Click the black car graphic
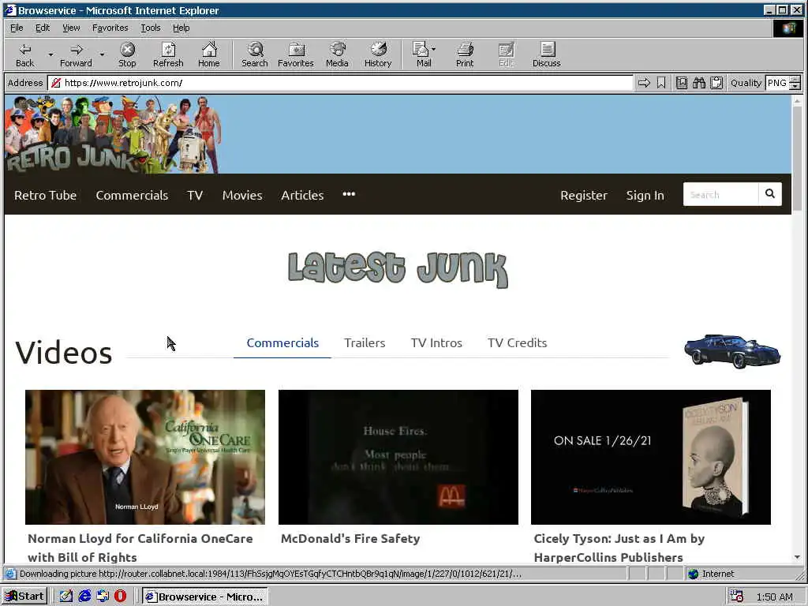This screenshot has width=808, height=606. pyautogui.click(x=732, y=351)
